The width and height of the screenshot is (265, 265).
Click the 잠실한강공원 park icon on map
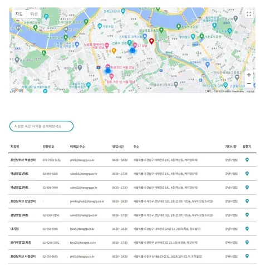click(x=179, y=26)
